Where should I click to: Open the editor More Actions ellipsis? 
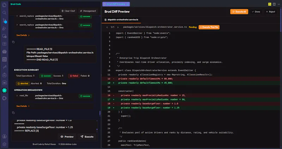[279, 4]
